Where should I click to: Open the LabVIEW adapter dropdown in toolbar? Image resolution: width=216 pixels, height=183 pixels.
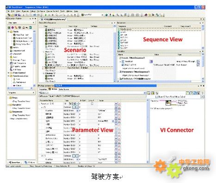tap(102, 15)
